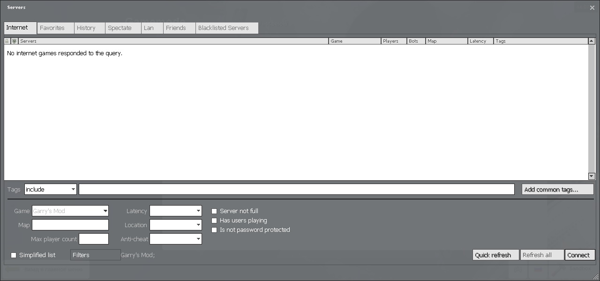Expand the Location filter dropdown
Screen dimensions: 600x281
[176, 225]
